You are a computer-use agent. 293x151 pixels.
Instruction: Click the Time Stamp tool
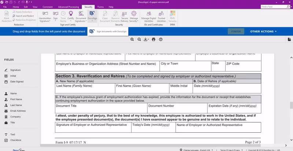[63, 16]
